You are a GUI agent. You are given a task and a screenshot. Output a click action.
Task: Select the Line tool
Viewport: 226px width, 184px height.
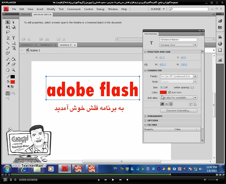click(x=8, y=43)
